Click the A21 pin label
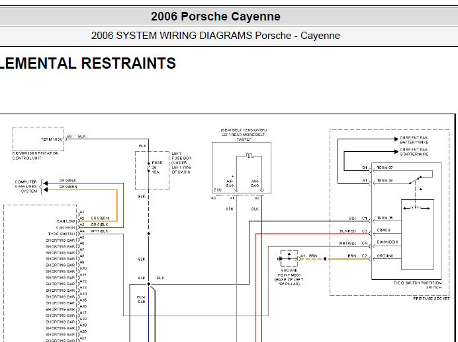The height and width of the screenshot is (342, 458). tap(83, 338)
